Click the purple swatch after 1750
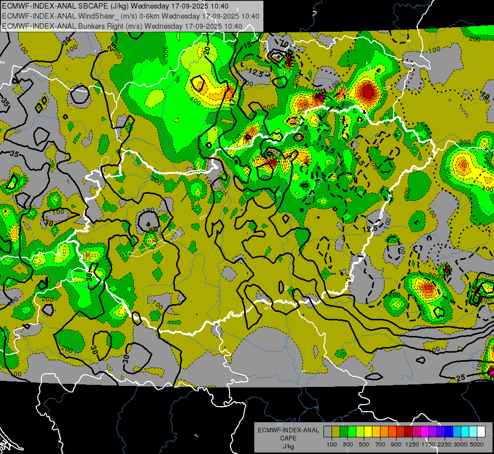Image resolution: width=494 pixels, height=454 pixels. [433, 432]
